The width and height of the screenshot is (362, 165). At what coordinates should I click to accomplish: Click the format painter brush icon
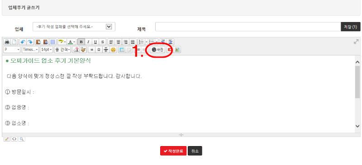[x=83, y=50]
